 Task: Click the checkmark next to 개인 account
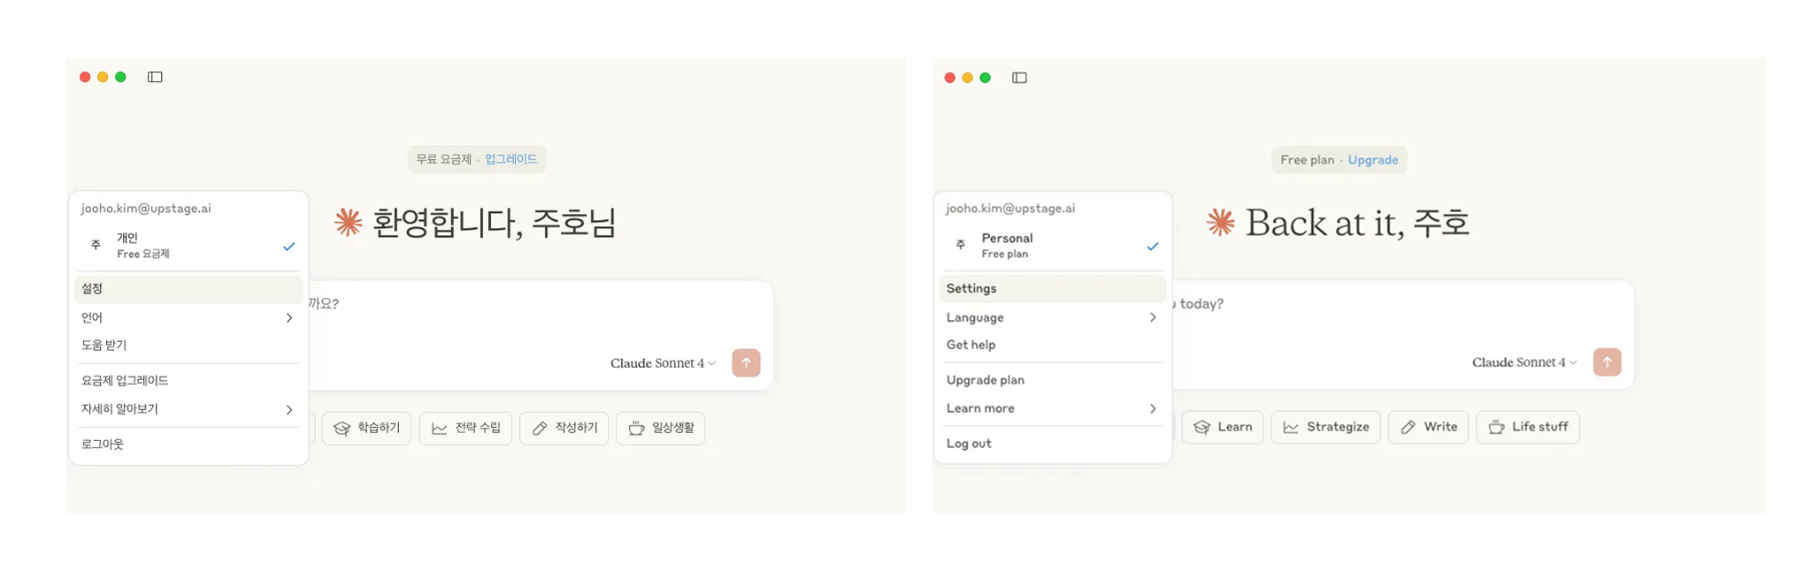point(288,247)
